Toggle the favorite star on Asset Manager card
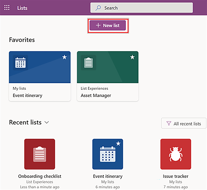 pos(132,57)
